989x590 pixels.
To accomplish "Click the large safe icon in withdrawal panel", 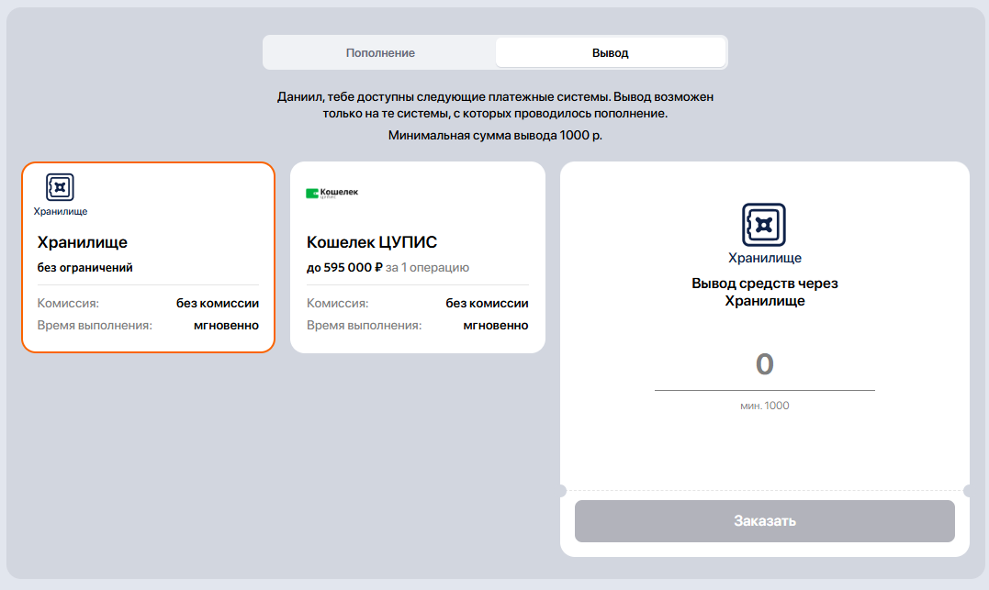I will coord(764,225).
